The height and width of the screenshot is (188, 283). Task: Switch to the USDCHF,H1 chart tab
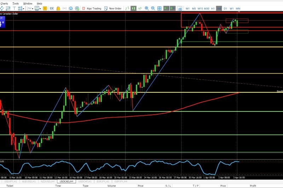pyautogui.click(x=85, y=182)
